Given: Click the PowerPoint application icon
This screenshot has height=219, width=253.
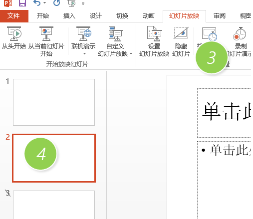Looking at the screenshot, I should click(8, 3).
